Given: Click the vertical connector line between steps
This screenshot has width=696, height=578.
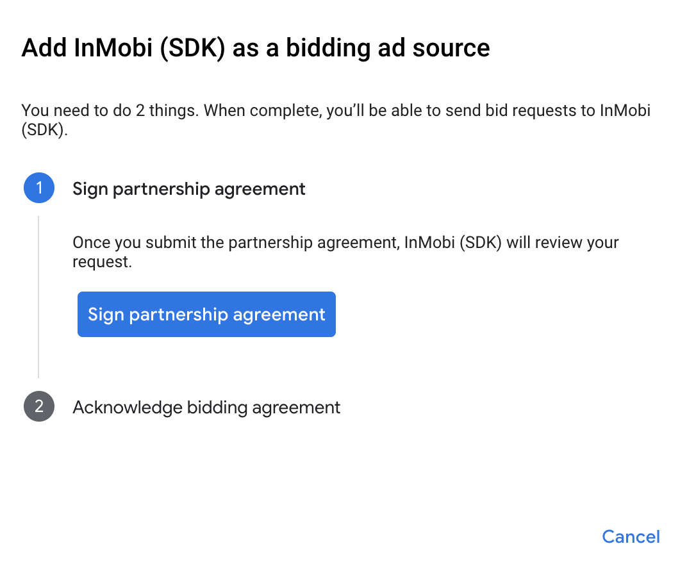Looking at the screenshot, I should [x=38, y=296].
